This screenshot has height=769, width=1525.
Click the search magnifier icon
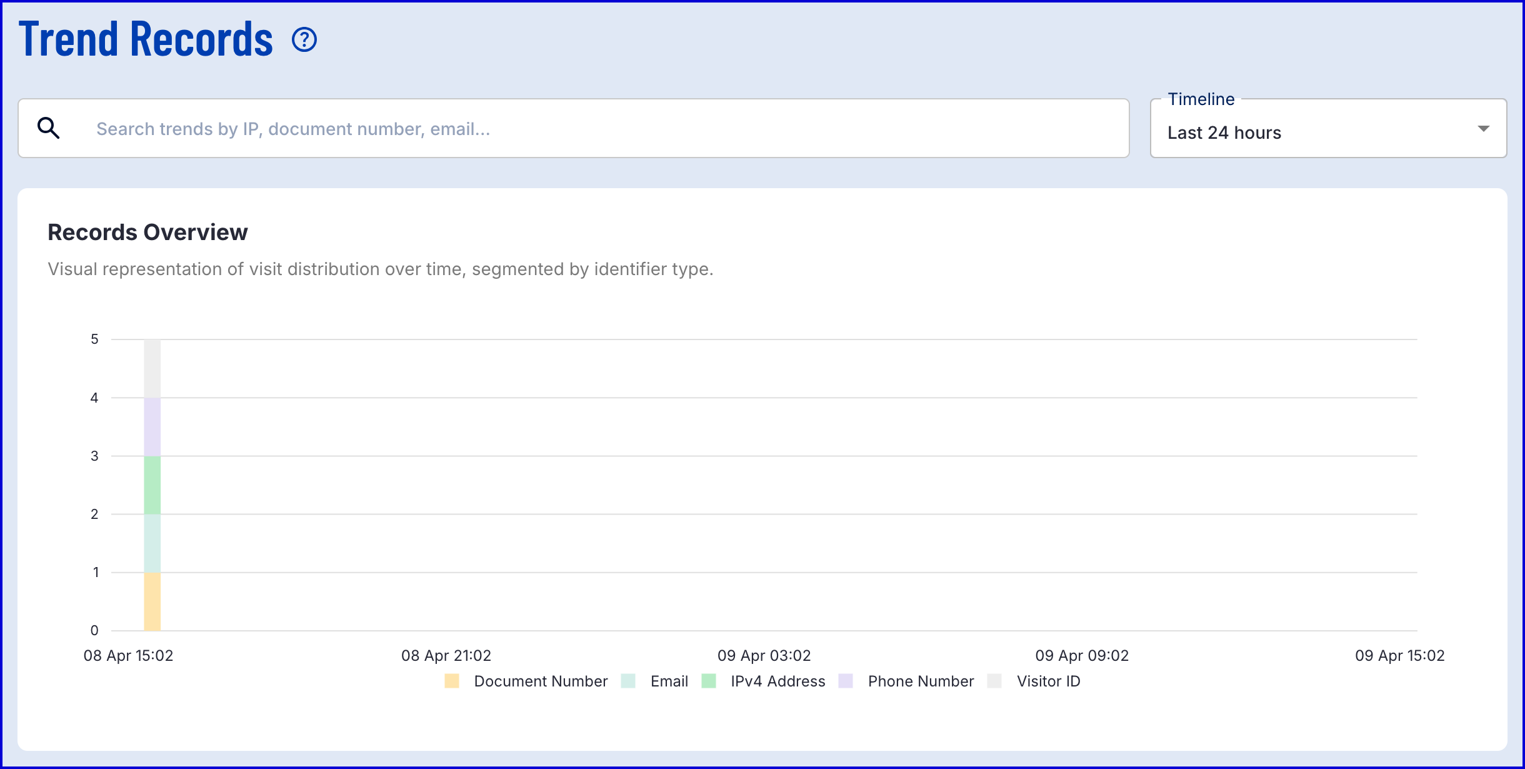[48, 128]
